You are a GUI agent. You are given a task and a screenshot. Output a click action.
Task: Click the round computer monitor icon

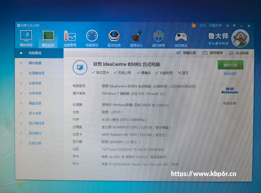tap(80, 67)
